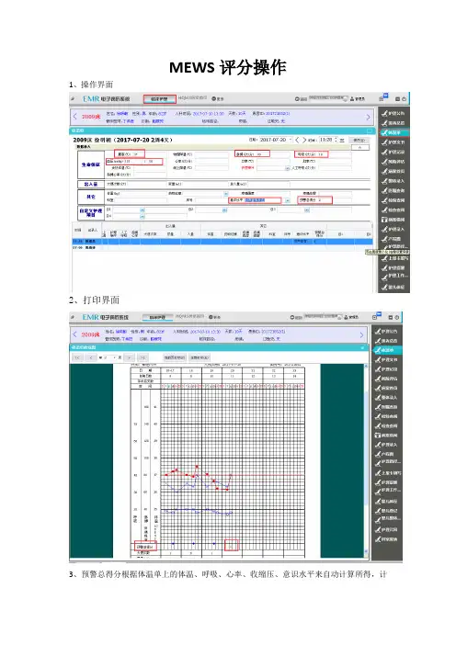Go to the next page in the print toolbar
The image size is (456, 645).
[130, 357]
